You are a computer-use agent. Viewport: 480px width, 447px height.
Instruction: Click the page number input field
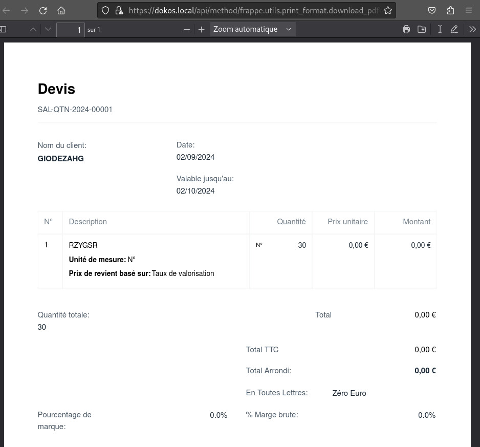71,30
